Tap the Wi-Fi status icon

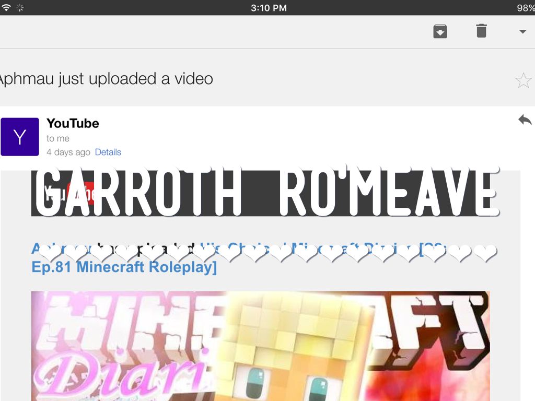[x=6, y=8]
